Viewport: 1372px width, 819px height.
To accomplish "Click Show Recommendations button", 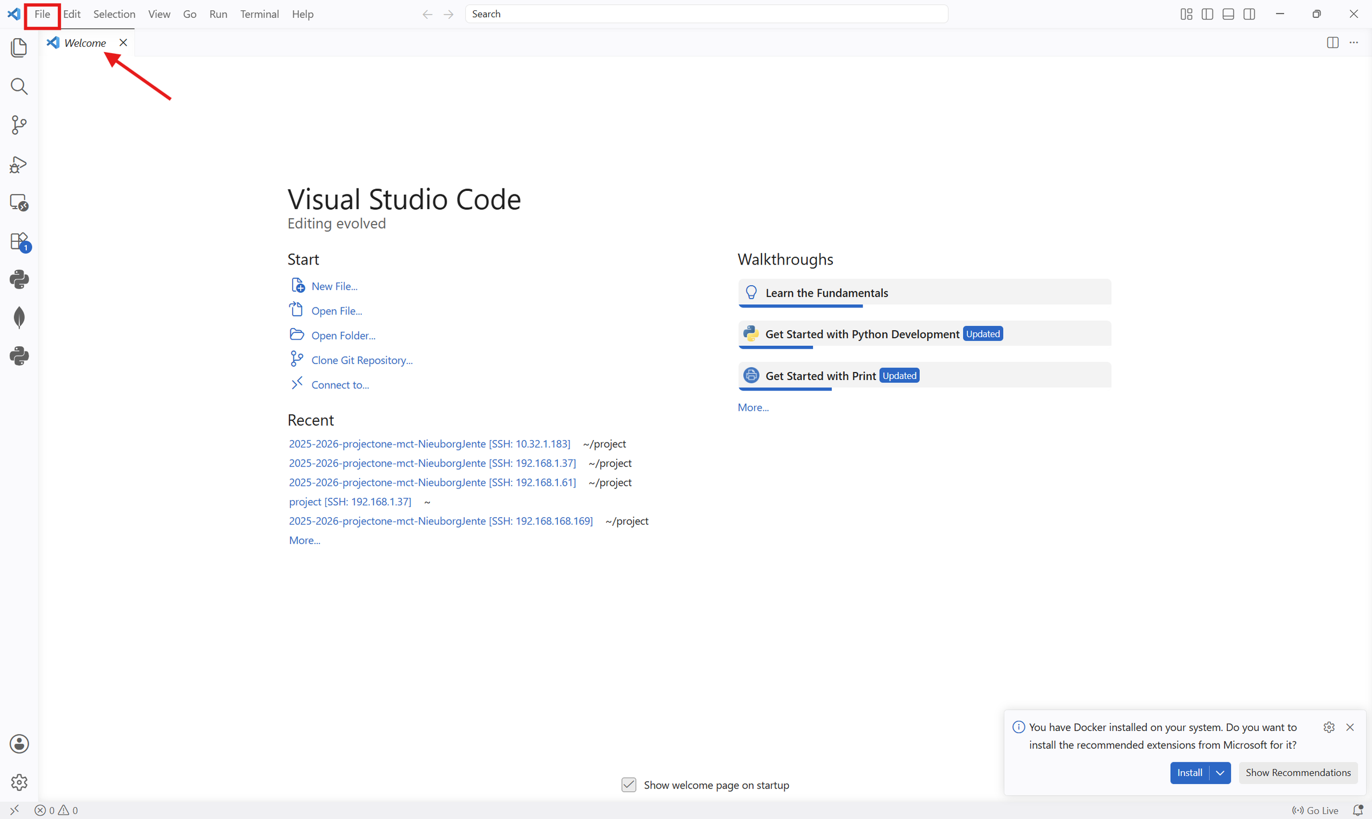I will [x=1298, y=773].
